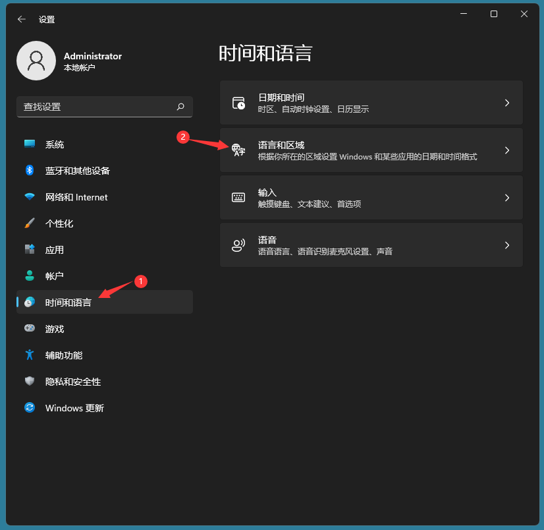This screenshot has width=544, height=530.
Task: Click the Speech person-talking icon
Action: click(x=238, y=245)
